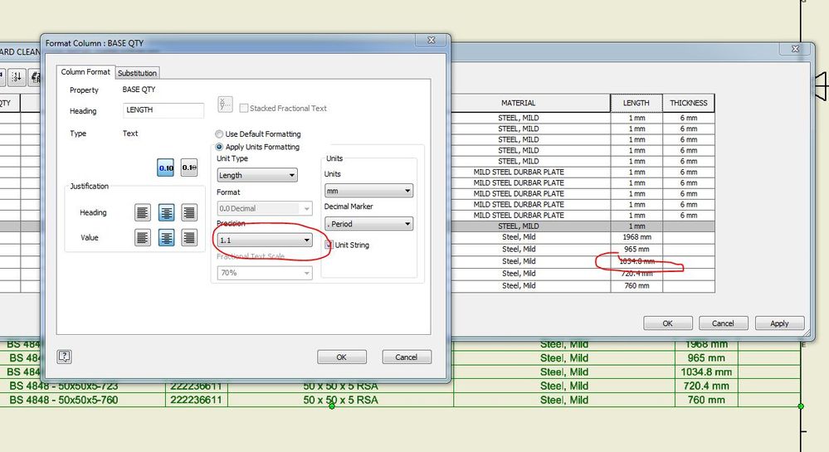This screenshot has width=829, height=452.
Task: Click the 965 mm cell in Parts List dialog
Action: click(636, 249)
